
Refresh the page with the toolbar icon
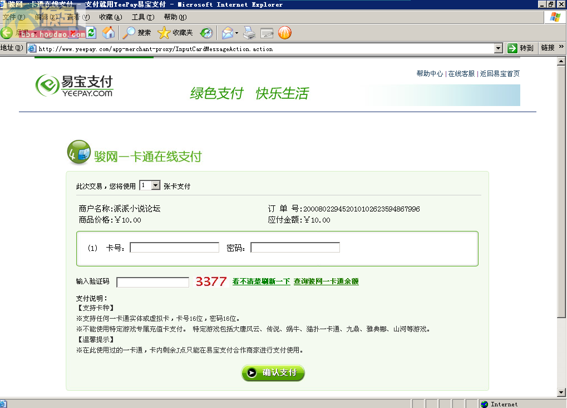pyautogui.click(x=91, y=33)
